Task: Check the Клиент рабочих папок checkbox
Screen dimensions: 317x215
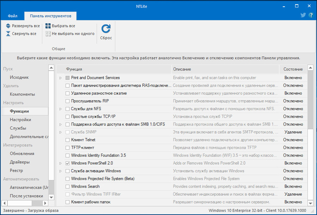Action: [x=67, y=202]
